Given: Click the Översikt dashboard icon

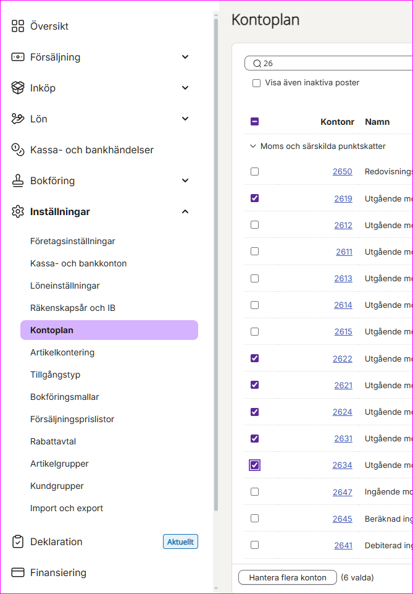Looking at the screenshot, I should [18, 26].
